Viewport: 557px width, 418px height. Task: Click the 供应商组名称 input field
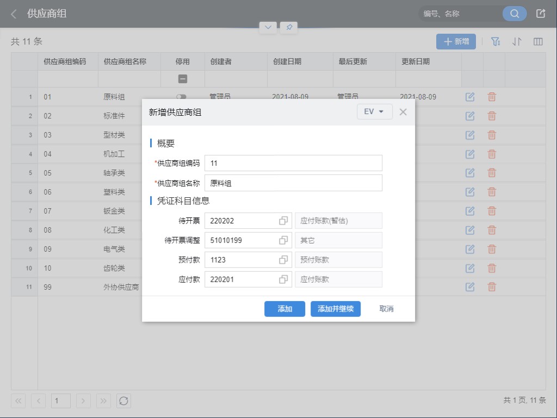click(293, 183)
